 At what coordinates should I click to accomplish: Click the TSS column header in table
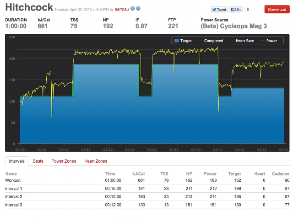[164, 174]
